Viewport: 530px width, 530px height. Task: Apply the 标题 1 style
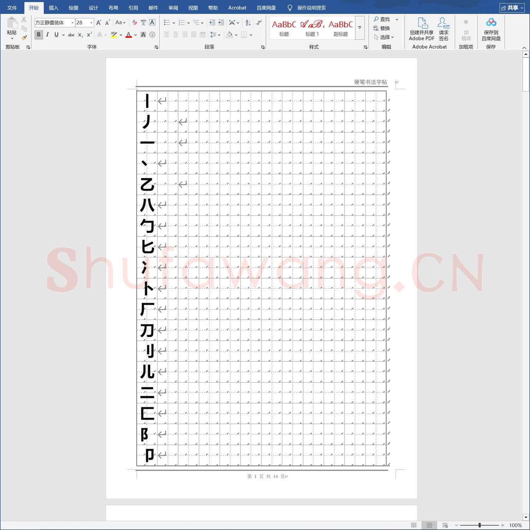(312, 28)
